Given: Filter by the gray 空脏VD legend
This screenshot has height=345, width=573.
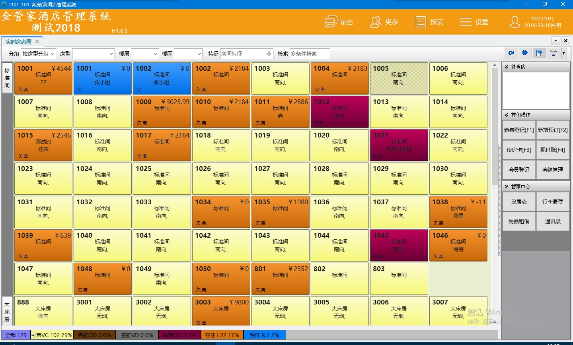Looking at the screenshot, I should (x=137, y=335).
